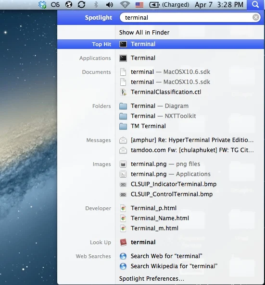The width and height of the screenshot is (265, 285).
Task: Click the TerminalClassification.ctl file icon
Action: [124, 92]
